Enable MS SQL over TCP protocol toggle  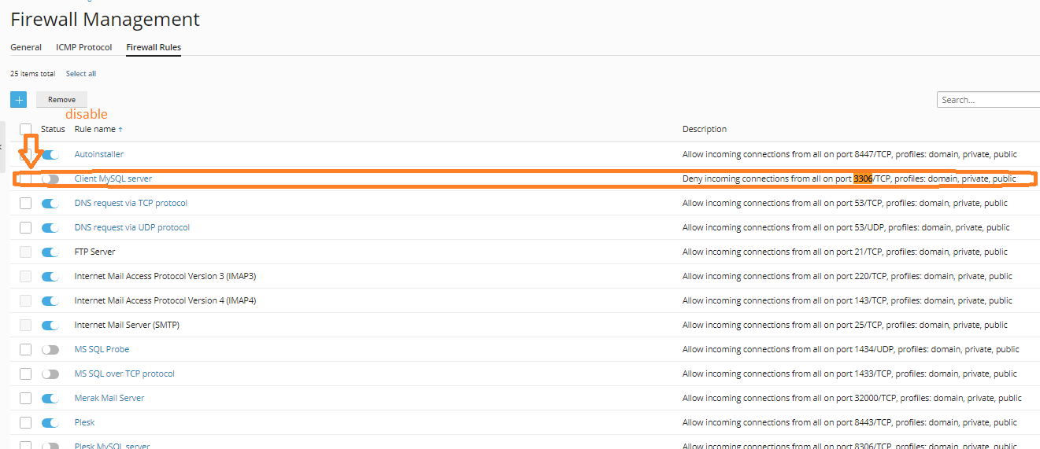[x=50, y=374]
